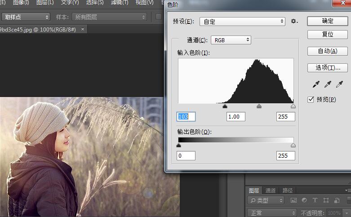This screenshot has width=351, height=217.
Task: Click the adjustment layer filter icon
Action: (304, 200)
